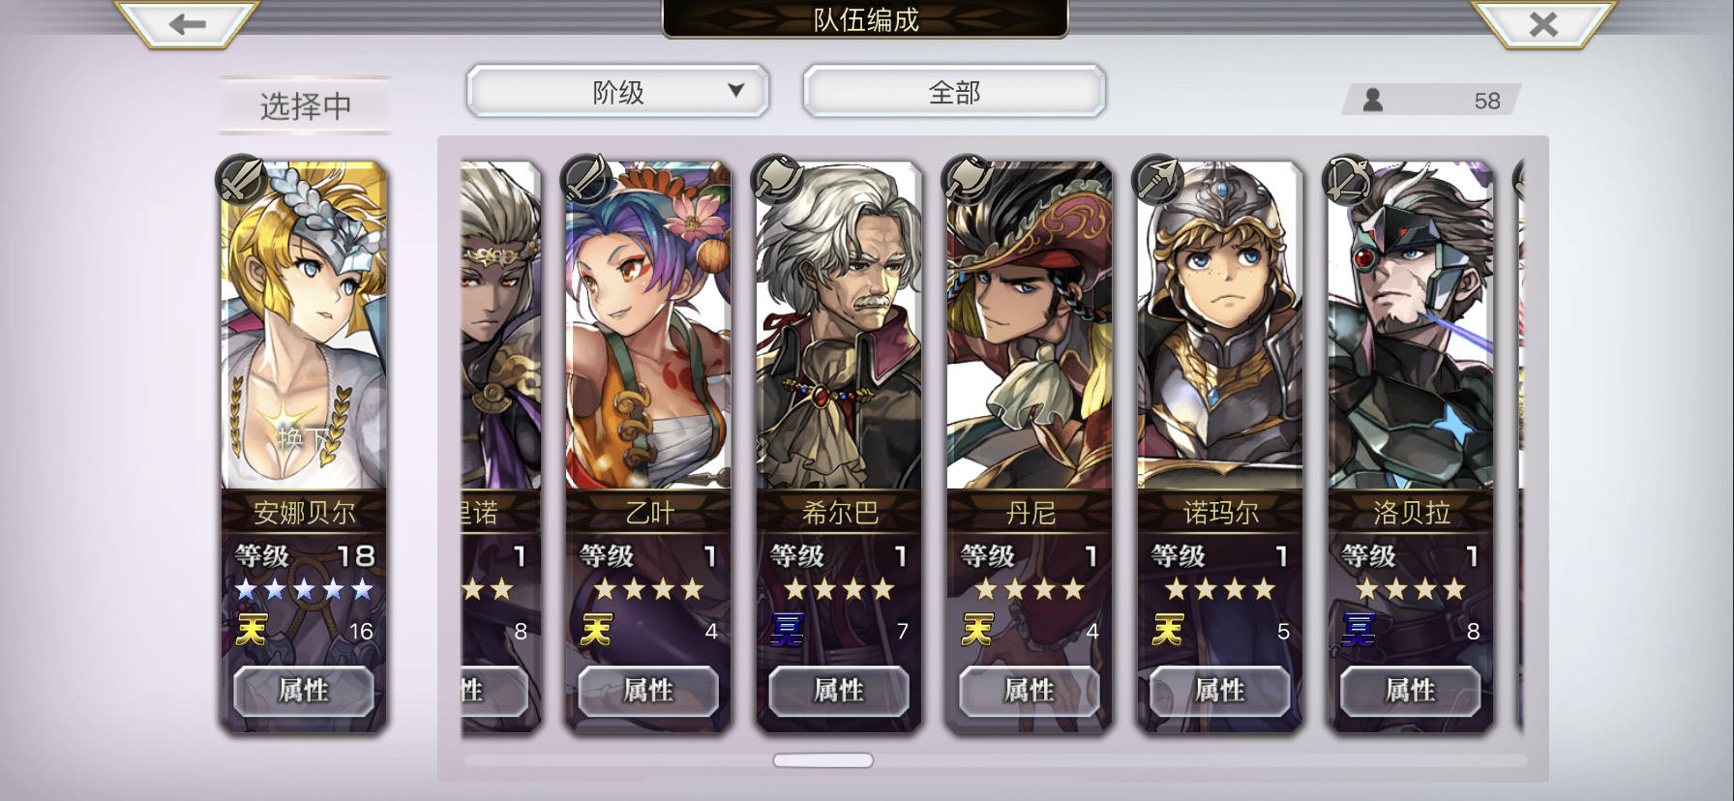
Task: Click the 天 element icon on 丹尼's card
Action: [976, 631]
